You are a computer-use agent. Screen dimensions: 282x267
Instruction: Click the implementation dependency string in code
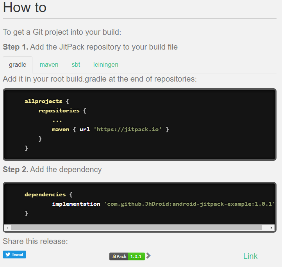(189, 204)
